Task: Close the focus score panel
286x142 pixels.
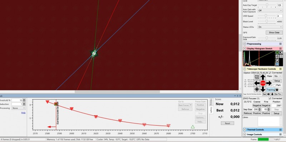Action: click(x=240, y=96)
